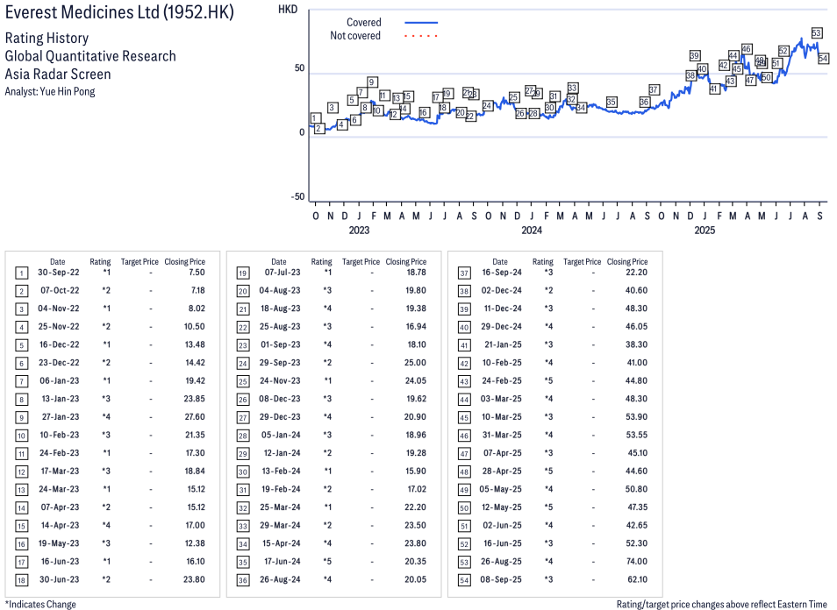Select the '19-May-23' date cell
Viewport: 837px width, 610px height.
coord(59,543)
